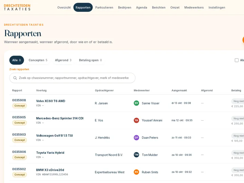Click date ma 12 okt · 09:35

click(182, 120)
